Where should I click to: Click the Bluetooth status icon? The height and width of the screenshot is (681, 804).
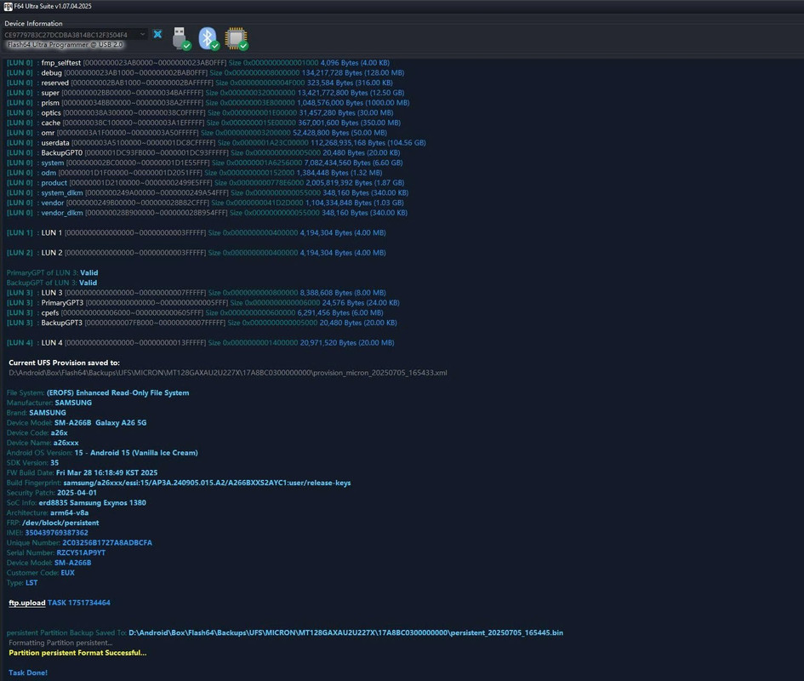pos(208,38)
